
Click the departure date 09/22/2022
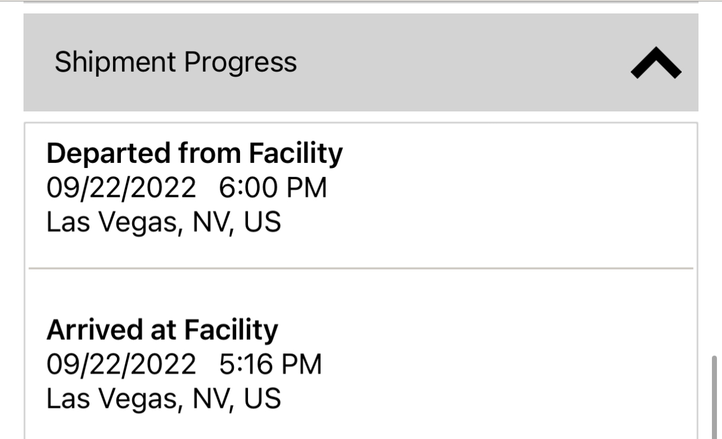pos(121,188)
